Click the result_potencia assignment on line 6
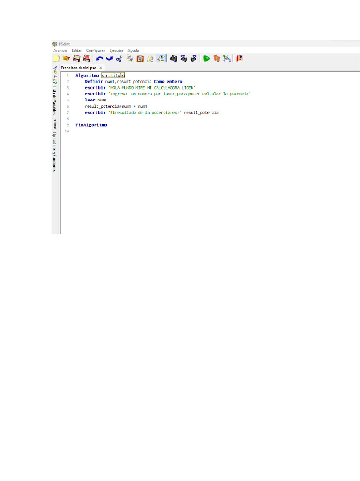360x481 pixels. coord(116,107)
